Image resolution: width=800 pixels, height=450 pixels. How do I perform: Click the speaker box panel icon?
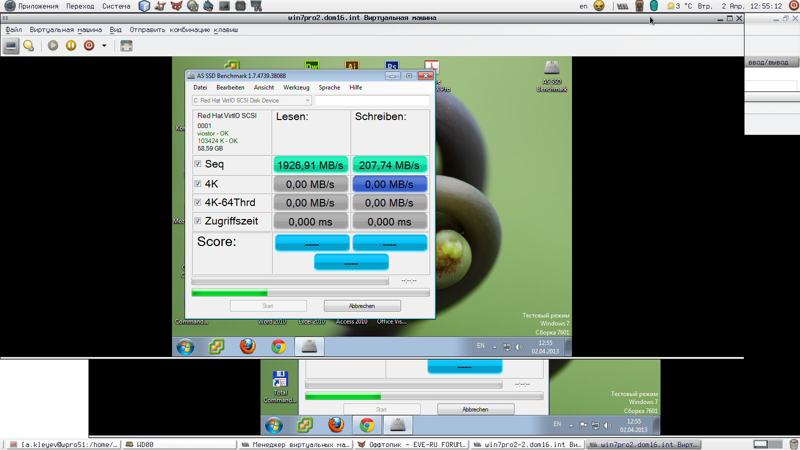tap(639, 6)
